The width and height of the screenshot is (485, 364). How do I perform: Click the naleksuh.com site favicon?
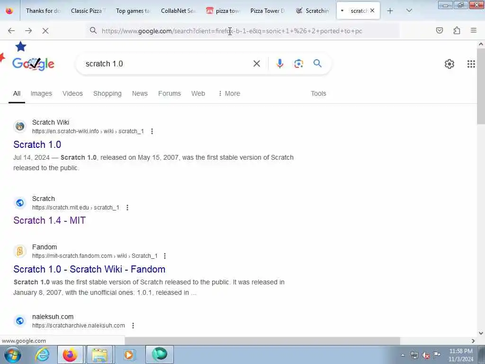(x=20, y=321)
